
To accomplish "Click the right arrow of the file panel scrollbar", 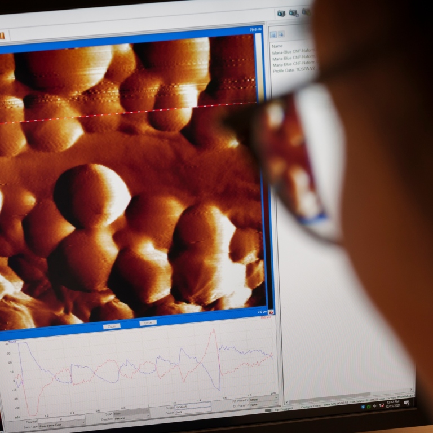I will click(411, 390).
